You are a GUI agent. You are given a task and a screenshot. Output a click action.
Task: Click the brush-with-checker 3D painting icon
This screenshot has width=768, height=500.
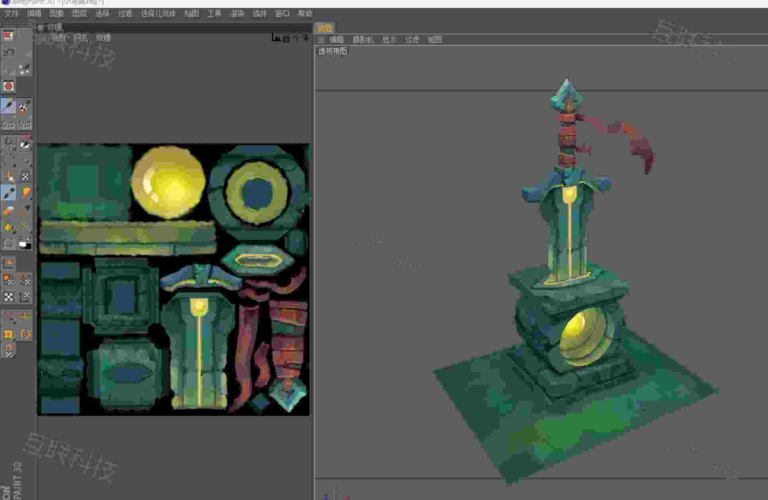[x=25, y=106]
